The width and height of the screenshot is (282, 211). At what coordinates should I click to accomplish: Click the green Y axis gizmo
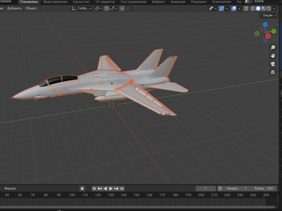click(x=274, y=31)
